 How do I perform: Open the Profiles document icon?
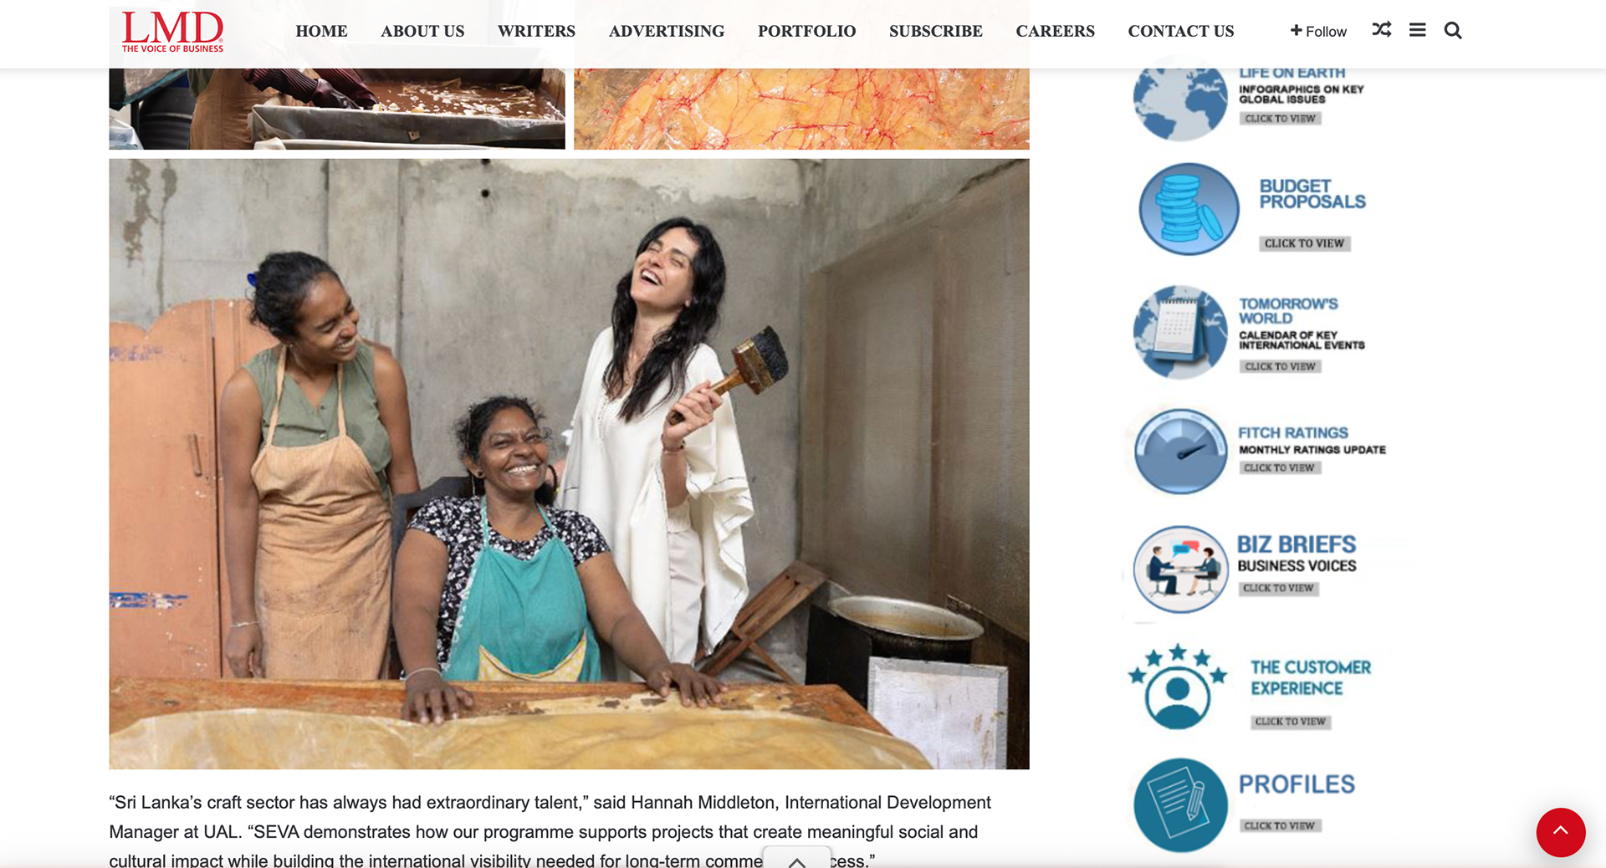(1180, 804)
